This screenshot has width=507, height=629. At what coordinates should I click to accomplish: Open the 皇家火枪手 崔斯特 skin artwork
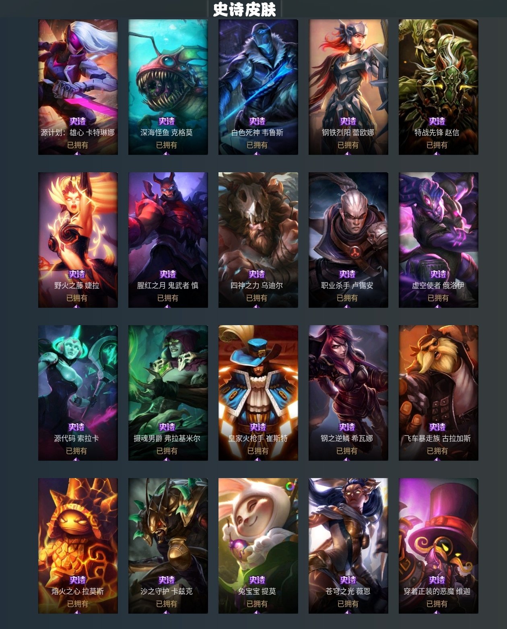point(258,393)
